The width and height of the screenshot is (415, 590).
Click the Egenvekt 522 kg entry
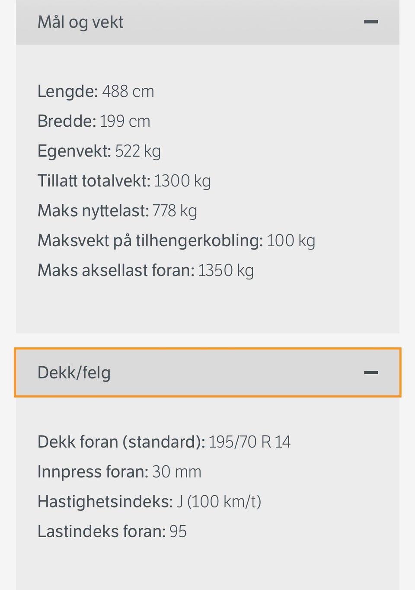[x=99, y=151]
